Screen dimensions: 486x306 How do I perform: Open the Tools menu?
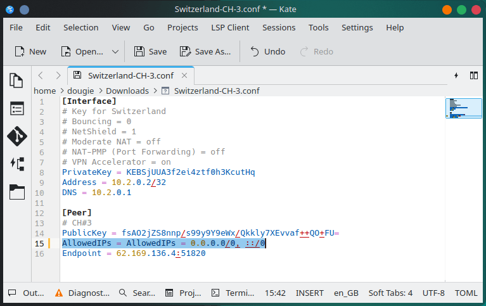(x=318, y=28)
